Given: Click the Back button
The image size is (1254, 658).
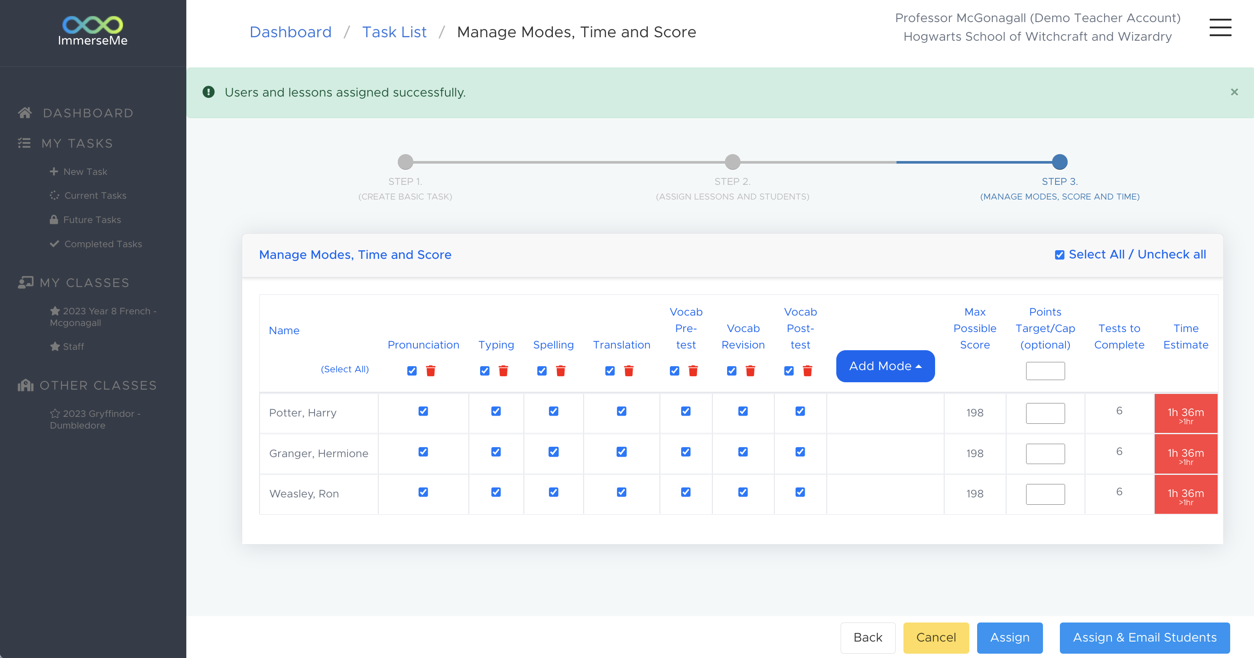Looking at the screenshot, I should [867, 638].
